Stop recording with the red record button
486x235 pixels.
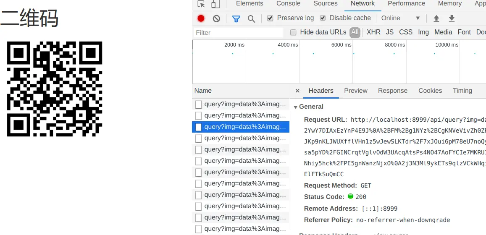tap(201, 18)
